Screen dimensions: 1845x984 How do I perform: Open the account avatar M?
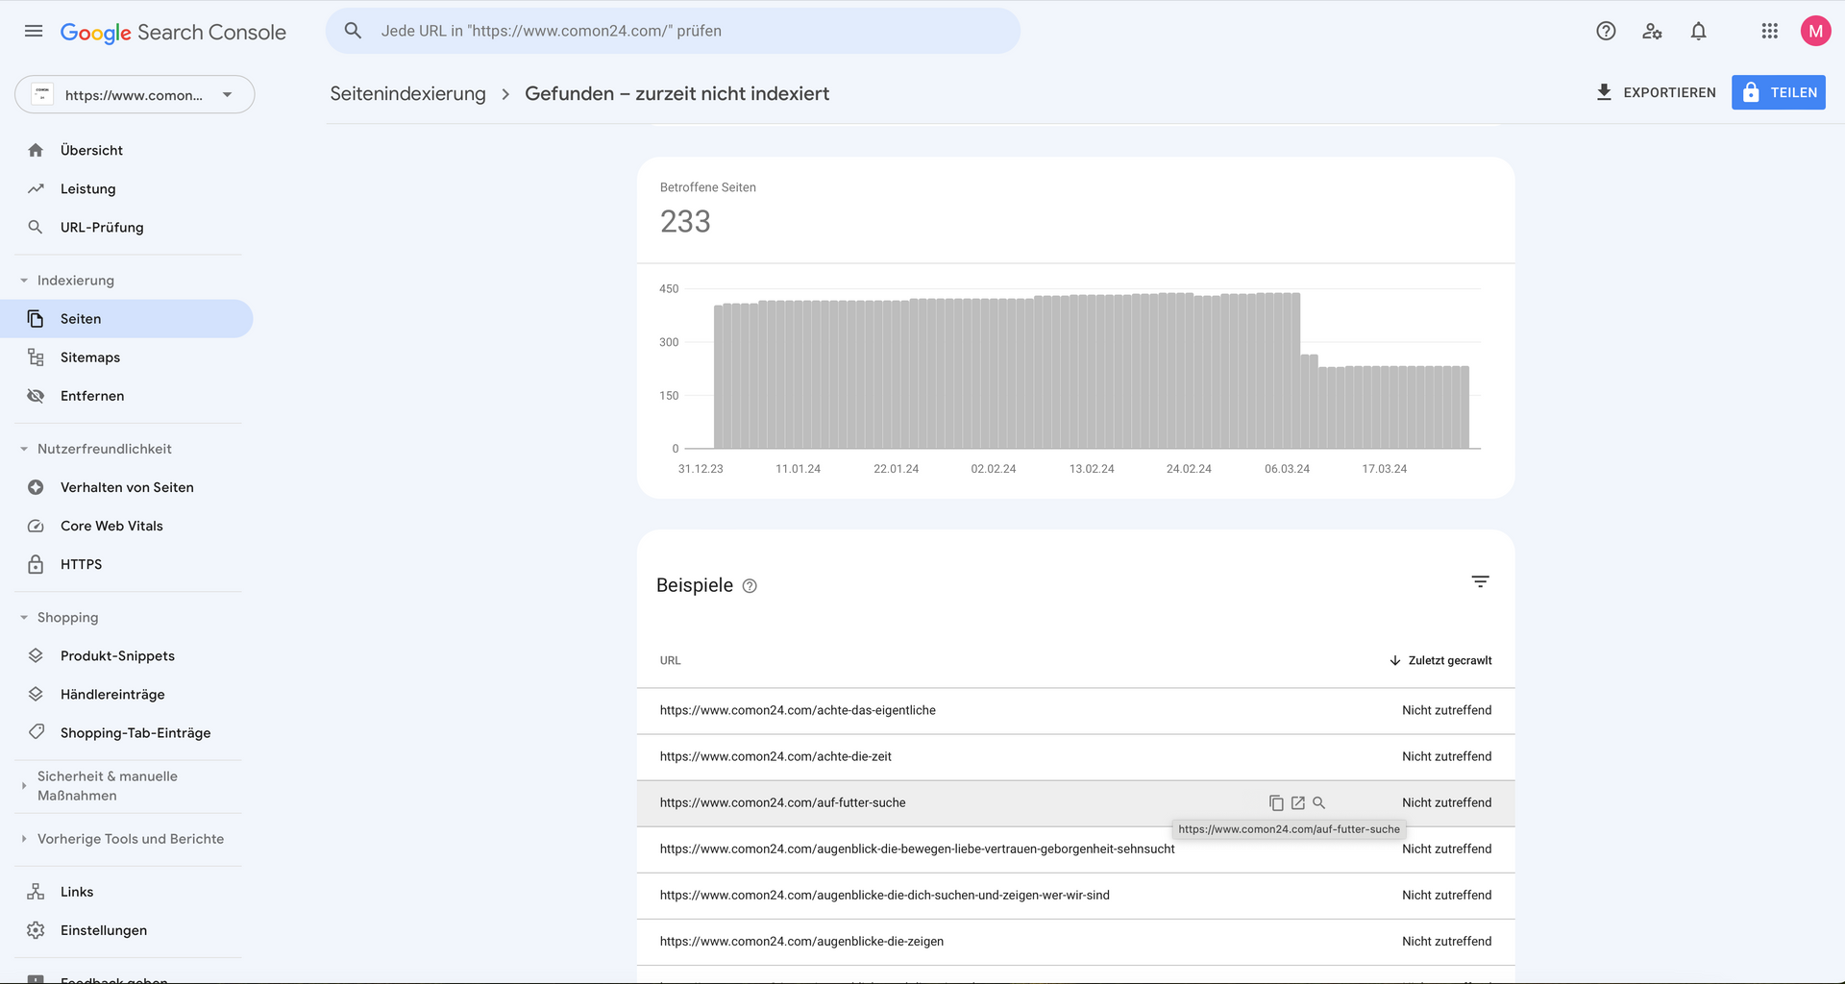pyautogui.click(x=1815, y=31)
